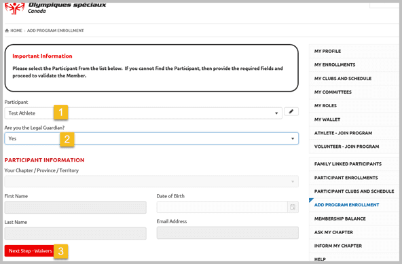Click the Special Olympics Canada logo
The width and height of the screenshot is (402, 264).
[55, 8]
